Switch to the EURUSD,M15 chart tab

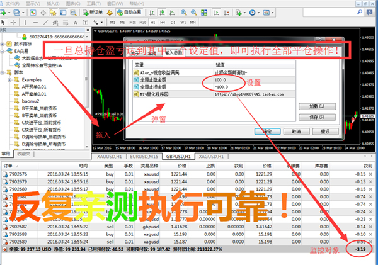coord(144,157)
